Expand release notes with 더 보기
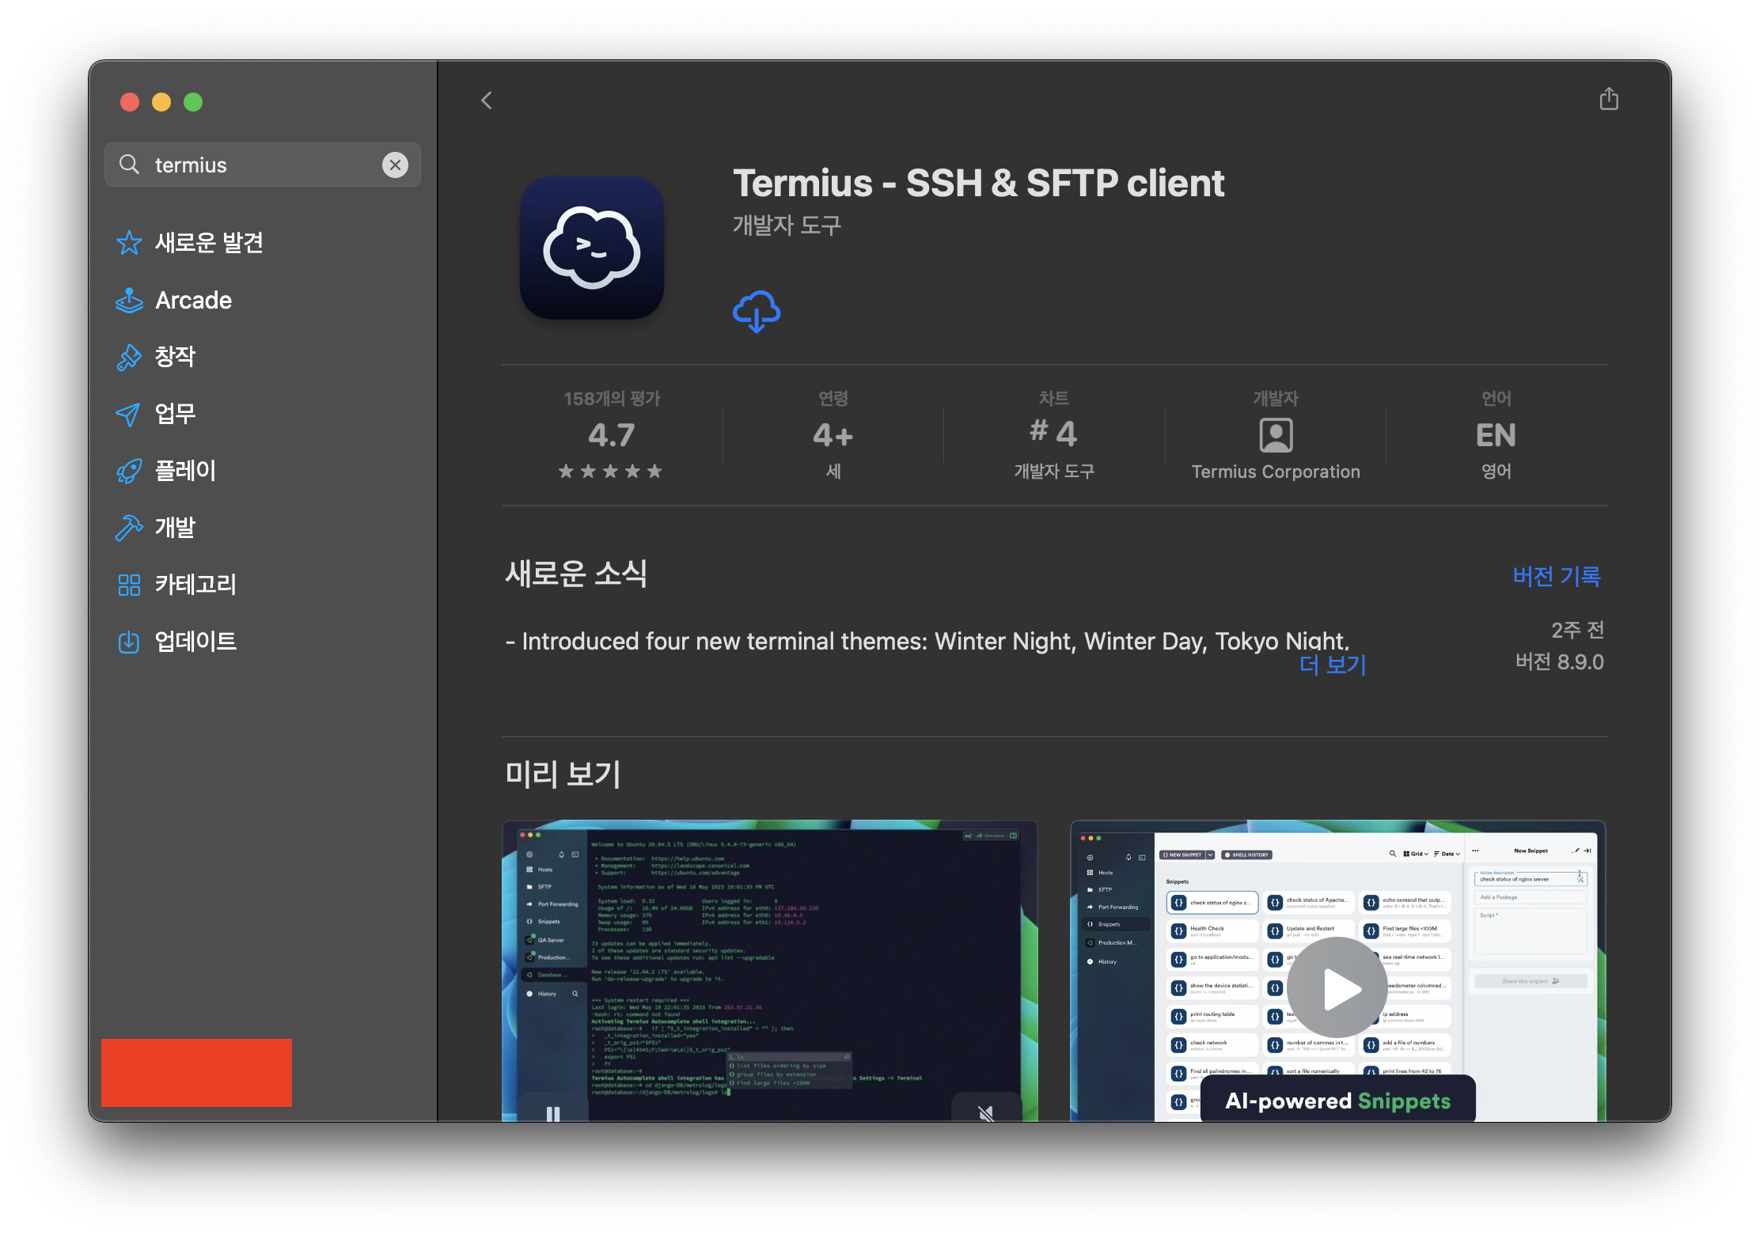The width and height of the screenshot is (1760, 1239). click(1333, 665)
